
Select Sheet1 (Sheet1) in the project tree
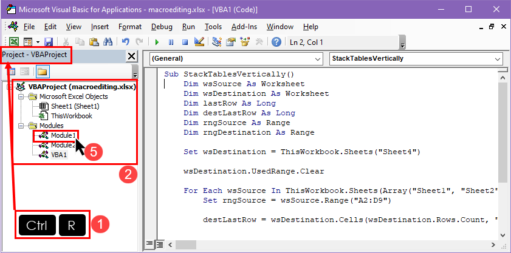[75, 106]
